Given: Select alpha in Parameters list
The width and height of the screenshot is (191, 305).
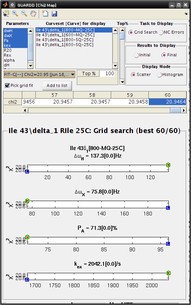Looking at the screenshot, I should click(x=15, y=60).
